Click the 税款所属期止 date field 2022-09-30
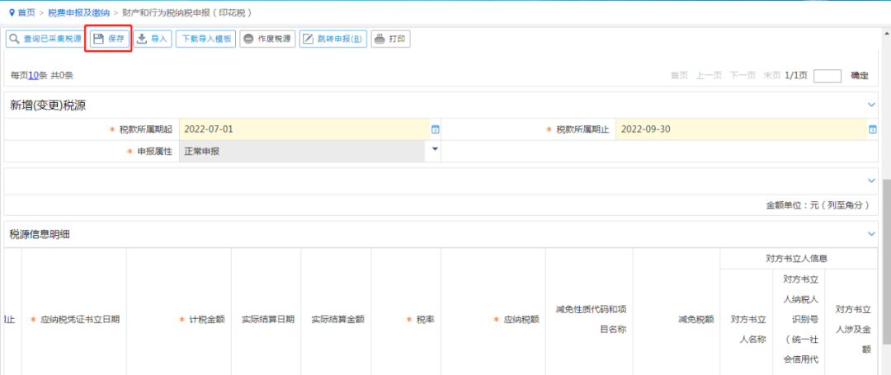 pos(742,129)
